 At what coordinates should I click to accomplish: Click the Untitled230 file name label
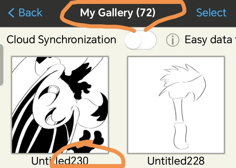pyautogui.click(x=60, y=161)
